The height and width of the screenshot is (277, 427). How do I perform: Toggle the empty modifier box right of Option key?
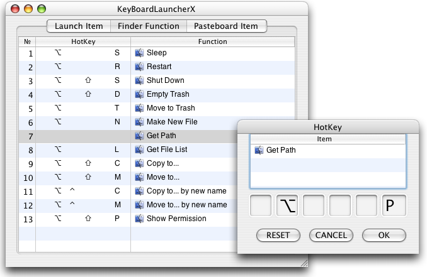tap(314, 205)
